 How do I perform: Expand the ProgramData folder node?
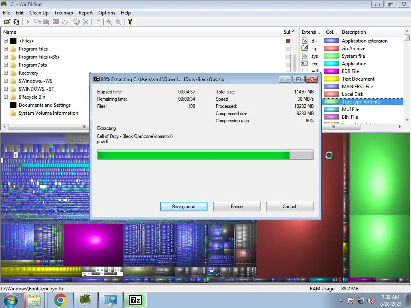[x=6, y=65]
